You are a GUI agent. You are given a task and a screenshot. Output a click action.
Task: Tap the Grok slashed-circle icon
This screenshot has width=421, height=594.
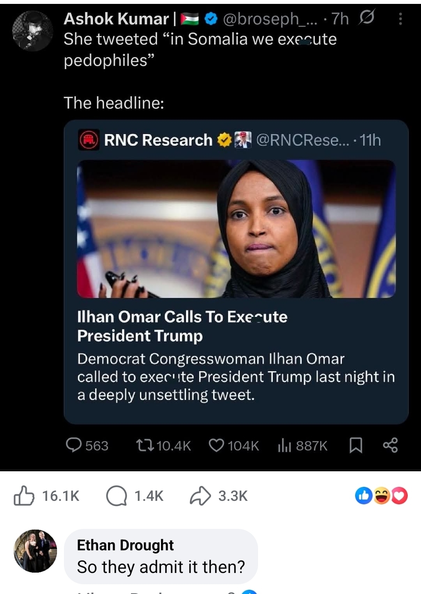(x=366, y=18)
